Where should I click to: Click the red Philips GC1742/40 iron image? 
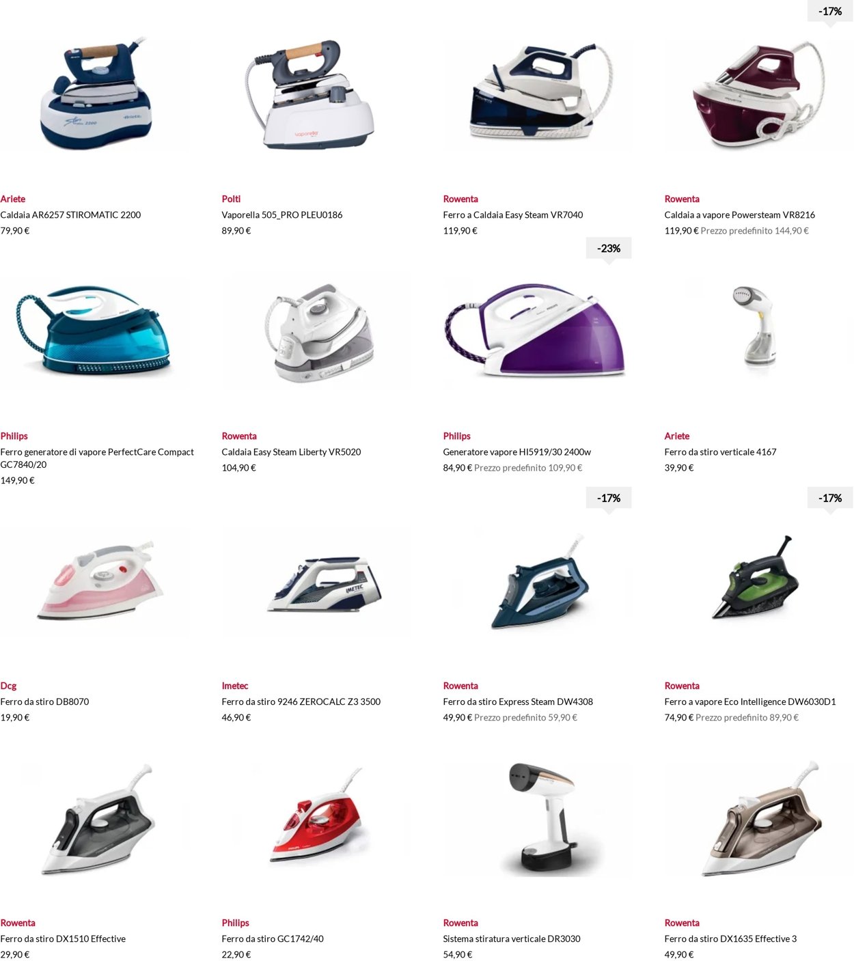coord(316,819)
